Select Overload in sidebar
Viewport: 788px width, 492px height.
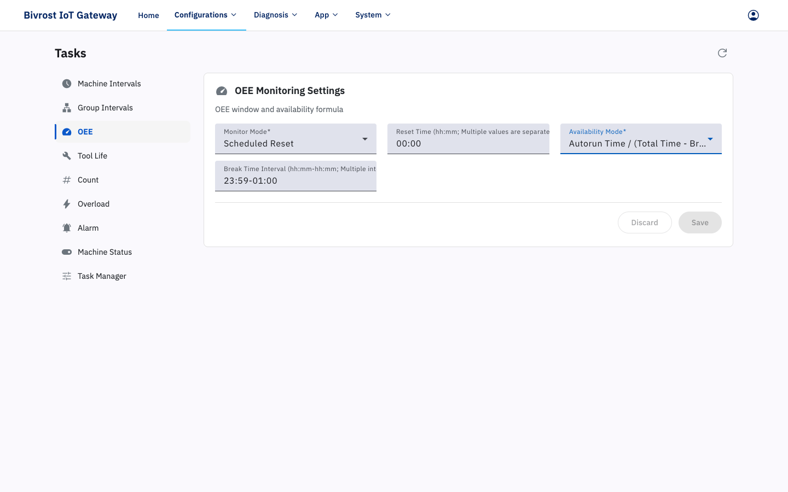pos(123,204)
